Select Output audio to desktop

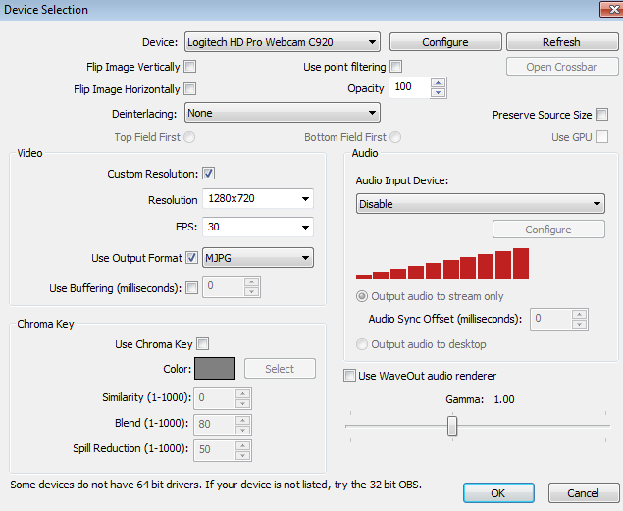[362, 344]
